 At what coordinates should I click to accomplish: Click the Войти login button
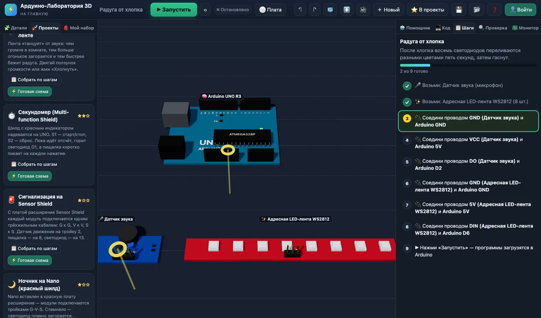point(521,10)
